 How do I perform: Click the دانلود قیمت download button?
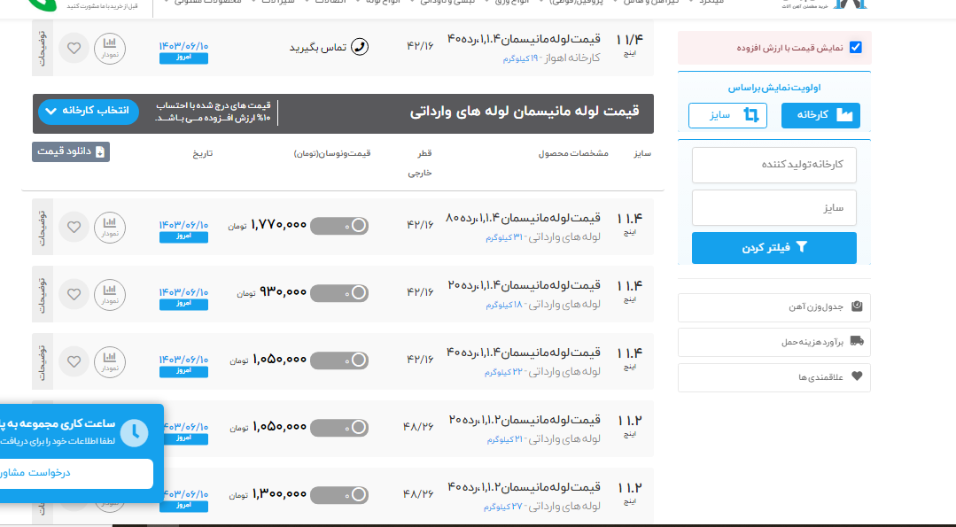point(71,151)
